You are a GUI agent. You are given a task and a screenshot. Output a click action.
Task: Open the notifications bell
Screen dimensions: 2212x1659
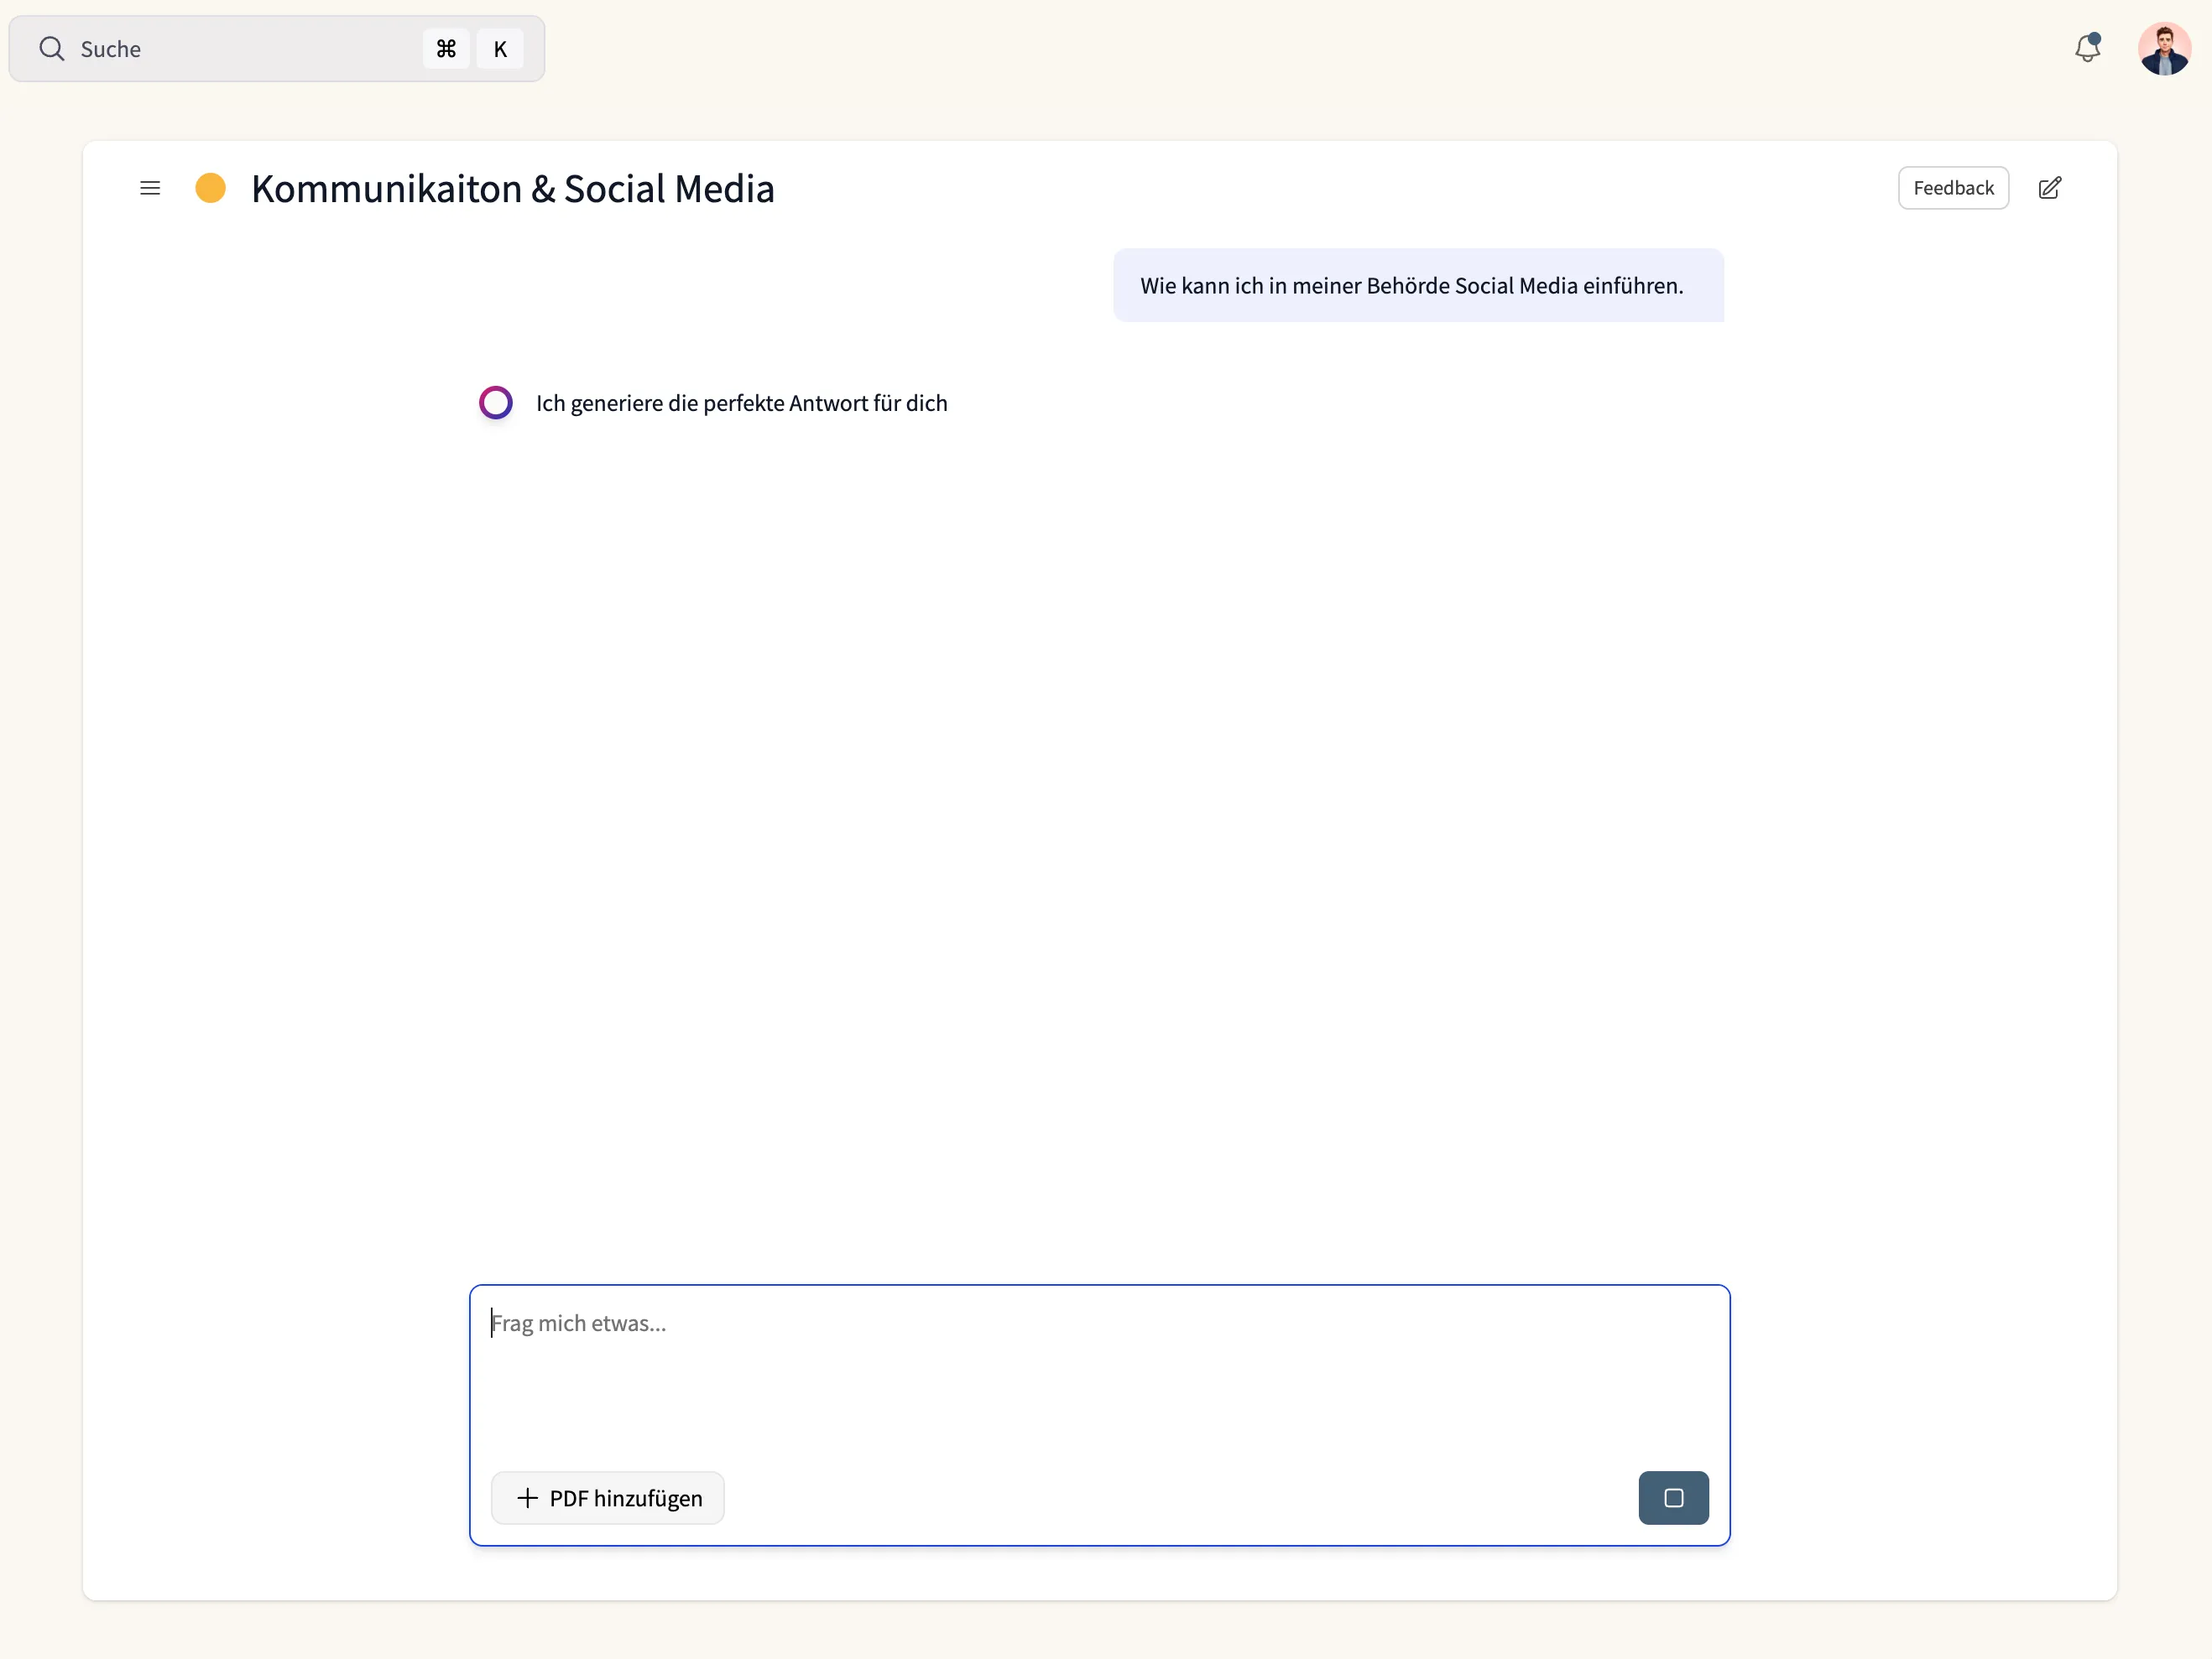tap(2086, 49)
